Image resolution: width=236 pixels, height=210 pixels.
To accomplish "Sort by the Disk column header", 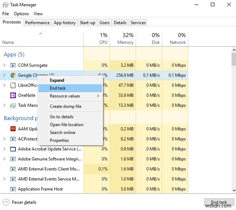I will coord(149,39).
